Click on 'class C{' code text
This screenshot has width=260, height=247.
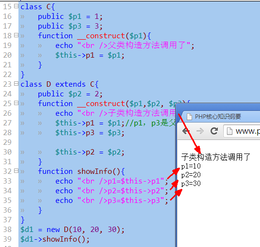tap(37, 7)
